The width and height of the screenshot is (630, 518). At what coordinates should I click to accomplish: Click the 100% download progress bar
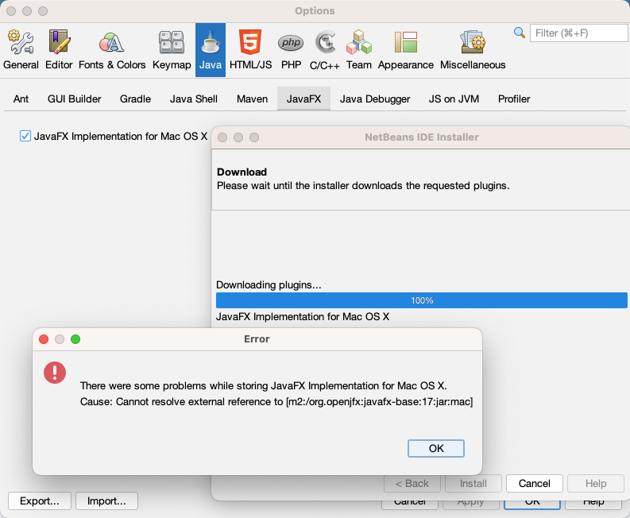[422, 300]
